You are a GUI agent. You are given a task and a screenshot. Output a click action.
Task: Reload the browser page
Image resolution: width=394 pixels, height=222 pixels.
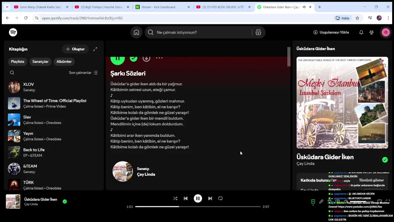(26, 18)
